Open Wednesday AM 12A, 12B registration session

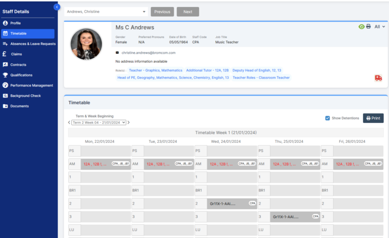[x=232, y=164]
